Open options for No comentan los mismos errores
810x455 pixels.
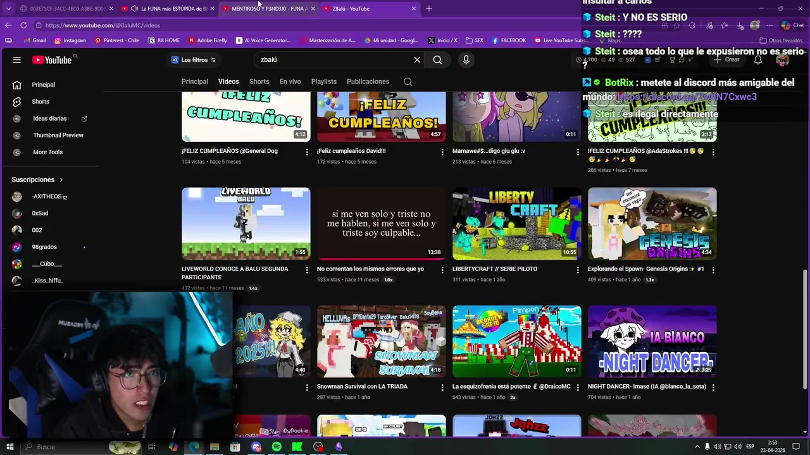[x=442, y=270]
